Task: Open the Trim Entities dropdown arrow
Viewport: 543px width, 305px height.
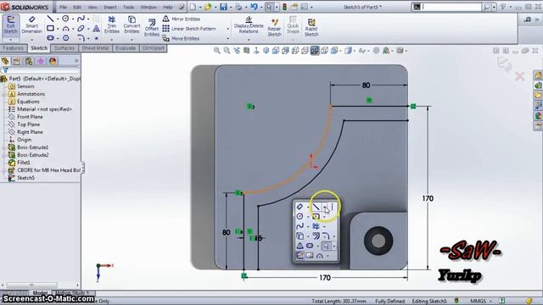Action: pos(111,40)
